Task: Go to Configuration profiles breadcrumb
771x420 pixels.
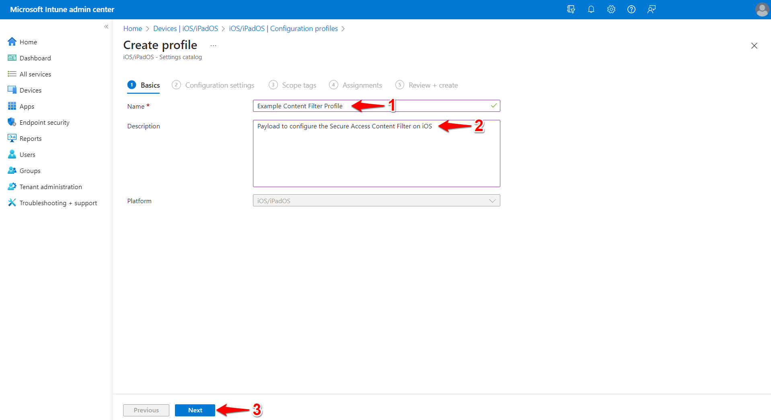Action: (x=283, y=29)
